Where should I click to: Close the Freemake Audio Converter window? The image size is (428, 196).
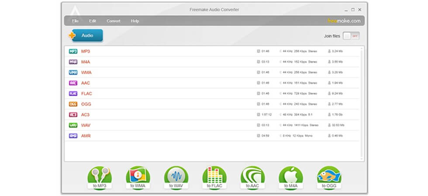tap(360, 10)
